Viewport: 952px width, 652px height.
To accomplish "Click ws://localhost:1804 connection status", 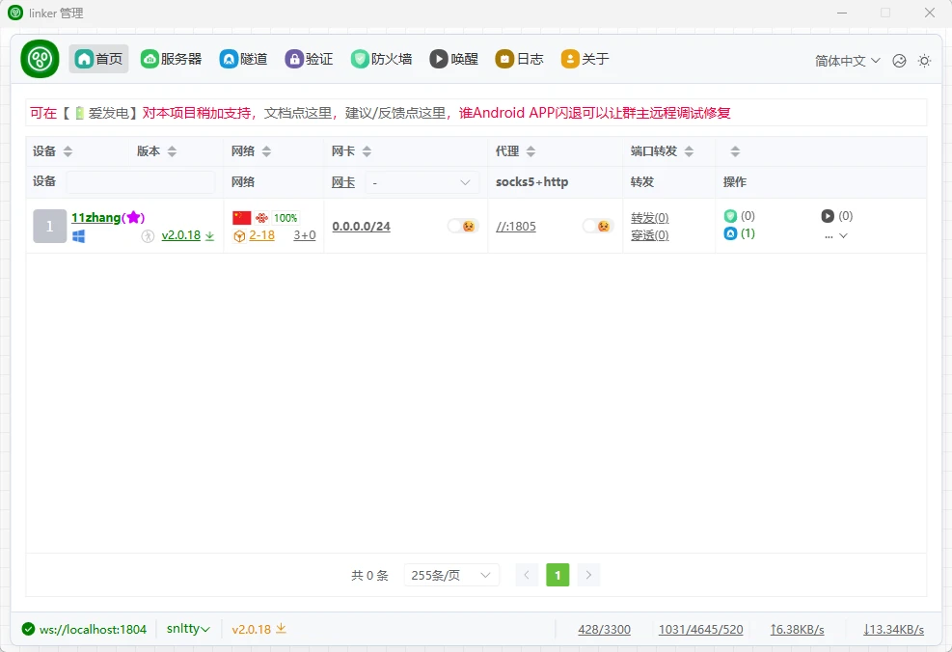I will coord(93,630).
